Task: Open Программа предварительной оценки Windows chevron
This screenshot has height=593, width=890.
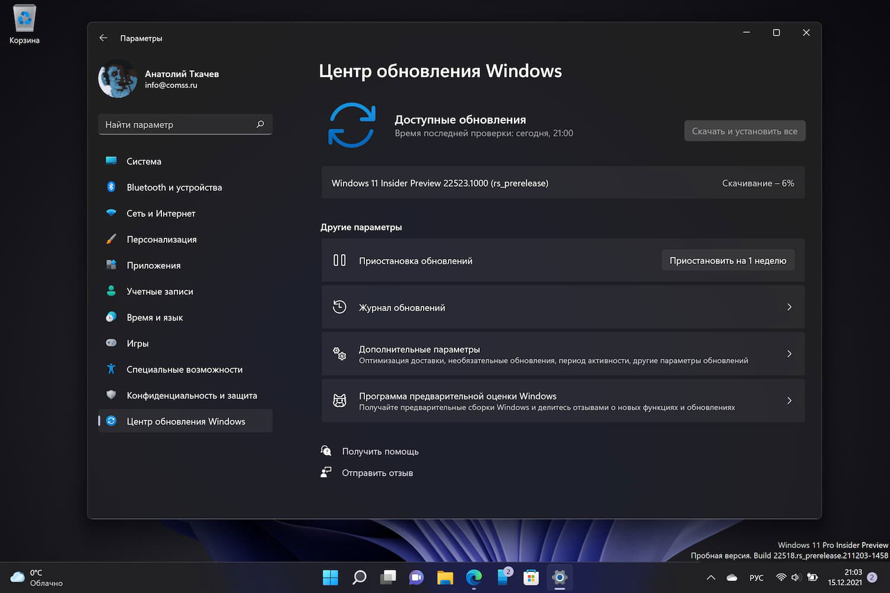Action: point(789,401)
